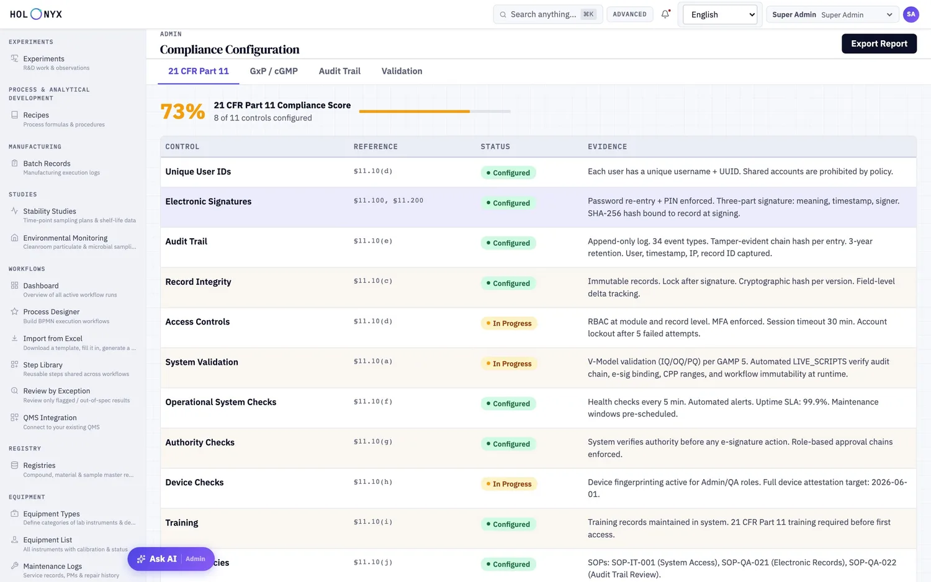Viewport: 931px width, 582px height.
Task: Open the Experiments sidebar icon
Action: (x=14, y=58)
